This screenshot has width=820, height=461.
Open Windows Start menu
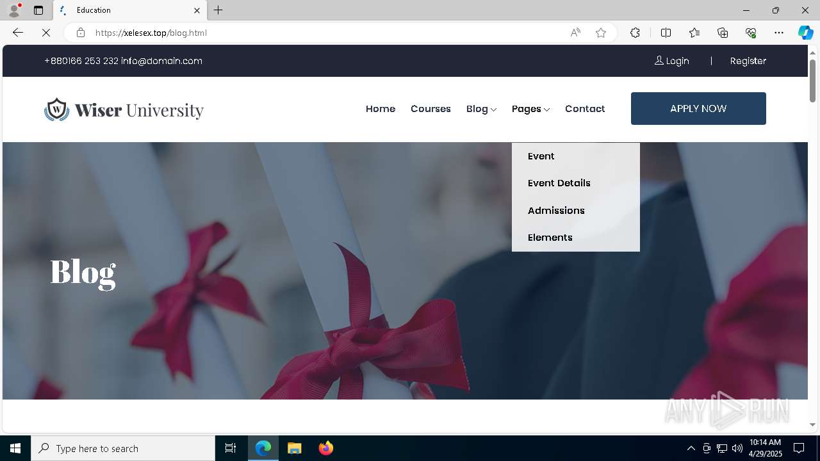coord(15,448)
